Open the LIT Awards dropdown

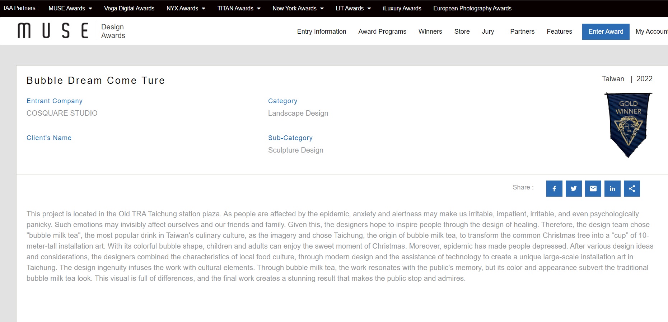(x=353, y=8)
